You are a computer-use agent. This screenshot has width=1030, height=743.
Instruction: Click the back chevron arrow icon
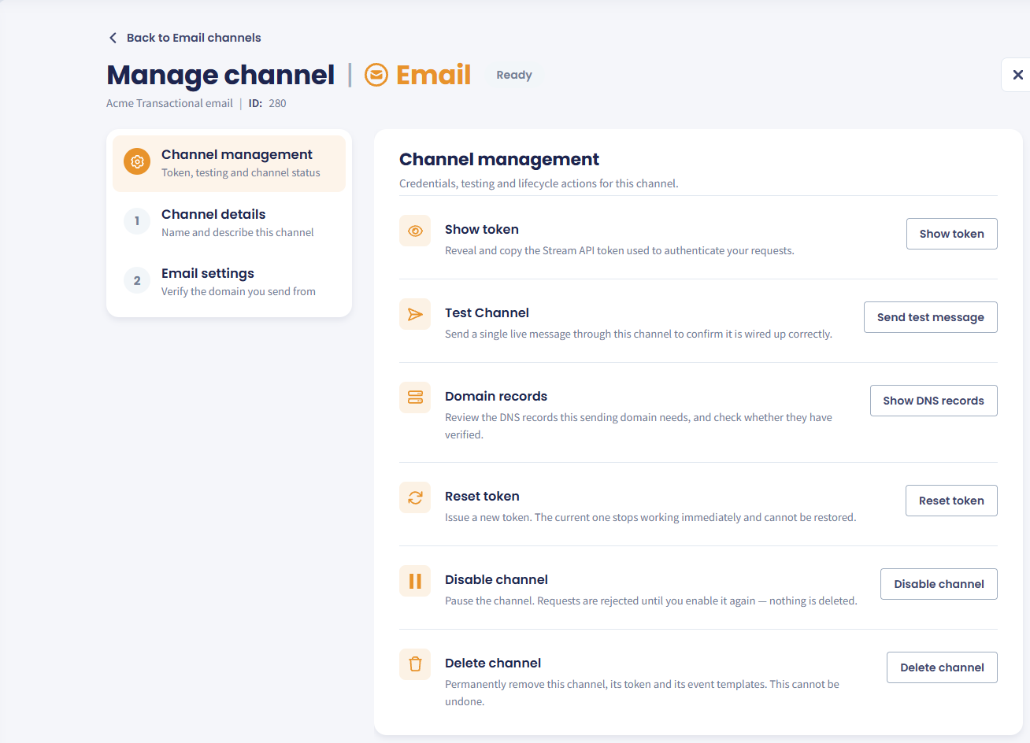click(x=113, y=38)
